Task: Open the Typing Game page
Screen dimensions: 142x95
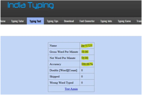Action: (124, 21)
